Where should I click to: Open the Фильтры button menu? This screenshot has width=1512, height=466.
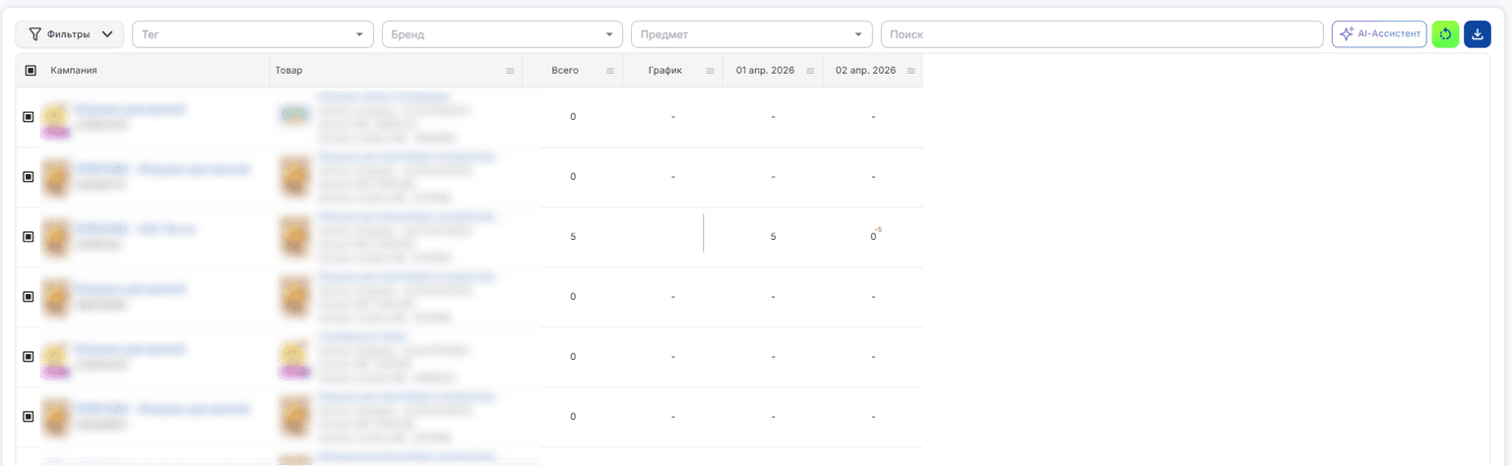click(70, 34)
